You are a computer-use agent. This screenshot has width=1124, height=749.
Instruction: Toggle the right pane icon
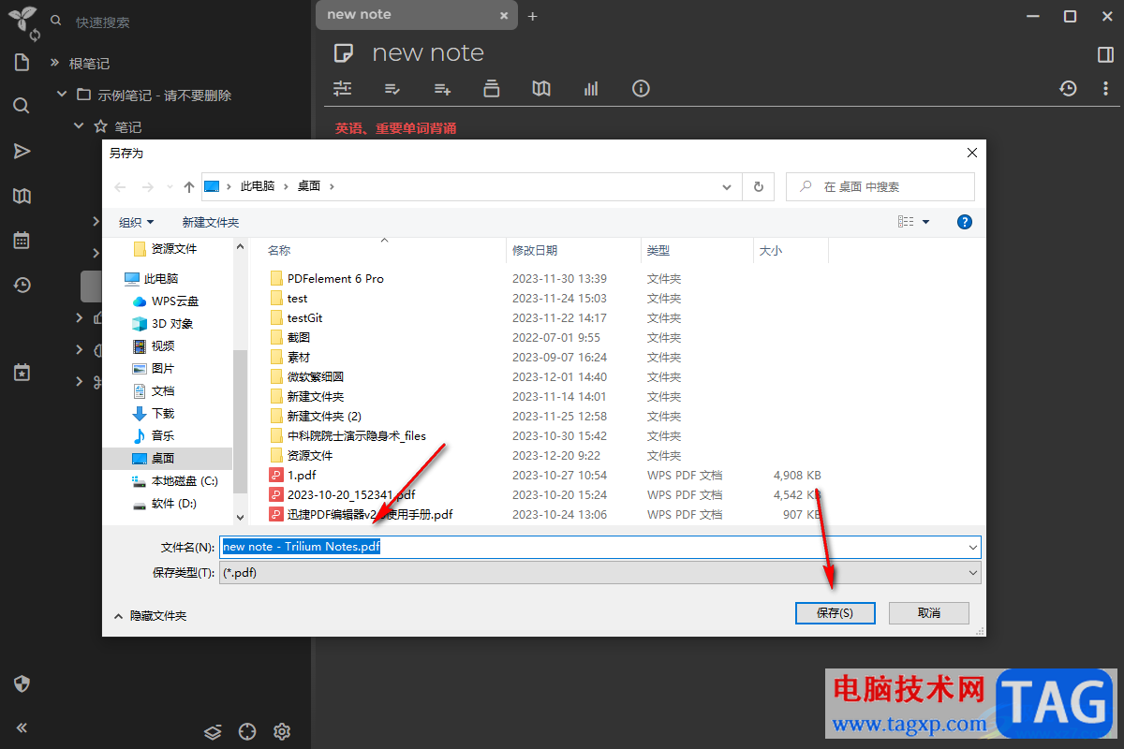1105,54
